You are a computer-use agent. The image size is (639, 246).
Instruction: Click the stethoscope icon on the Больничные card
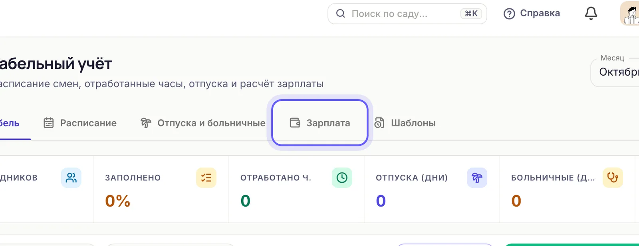point(613,178)
